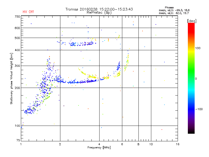Click the y-axis tick label '100'
This screenshot has width=209, height=157.
[x=17, y=126]
